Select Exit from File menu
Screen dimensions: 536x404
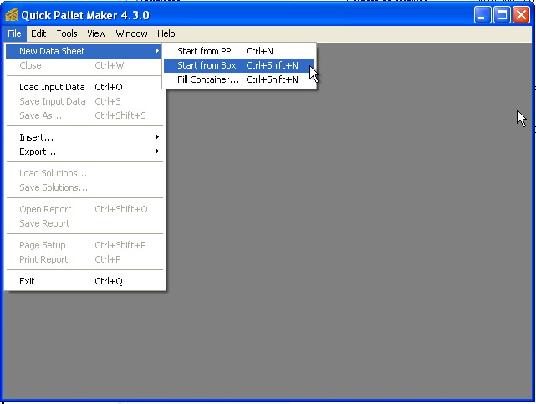pos(84,281)
